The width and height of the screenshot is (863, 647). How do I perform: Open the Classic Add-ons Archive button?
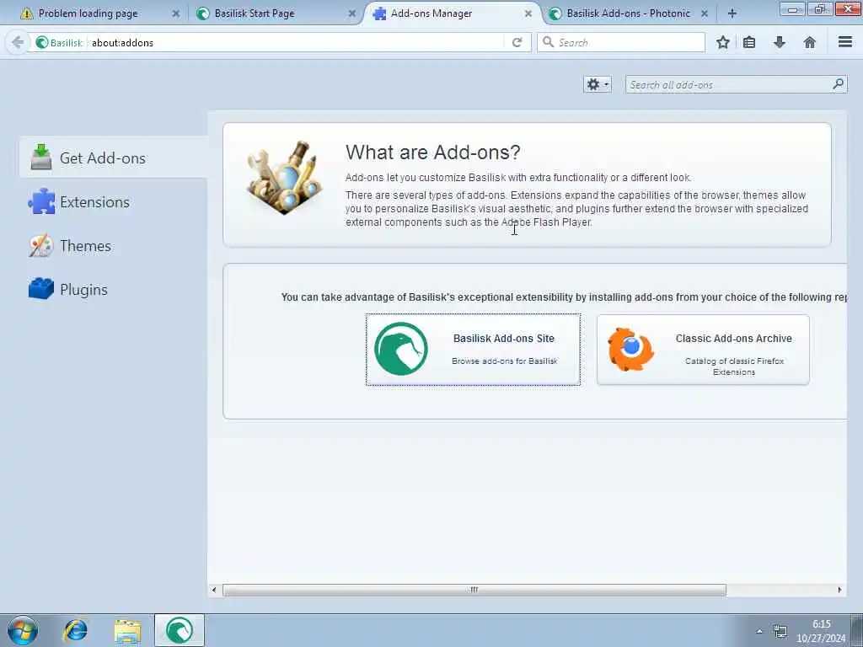click(x=703, y=350)
